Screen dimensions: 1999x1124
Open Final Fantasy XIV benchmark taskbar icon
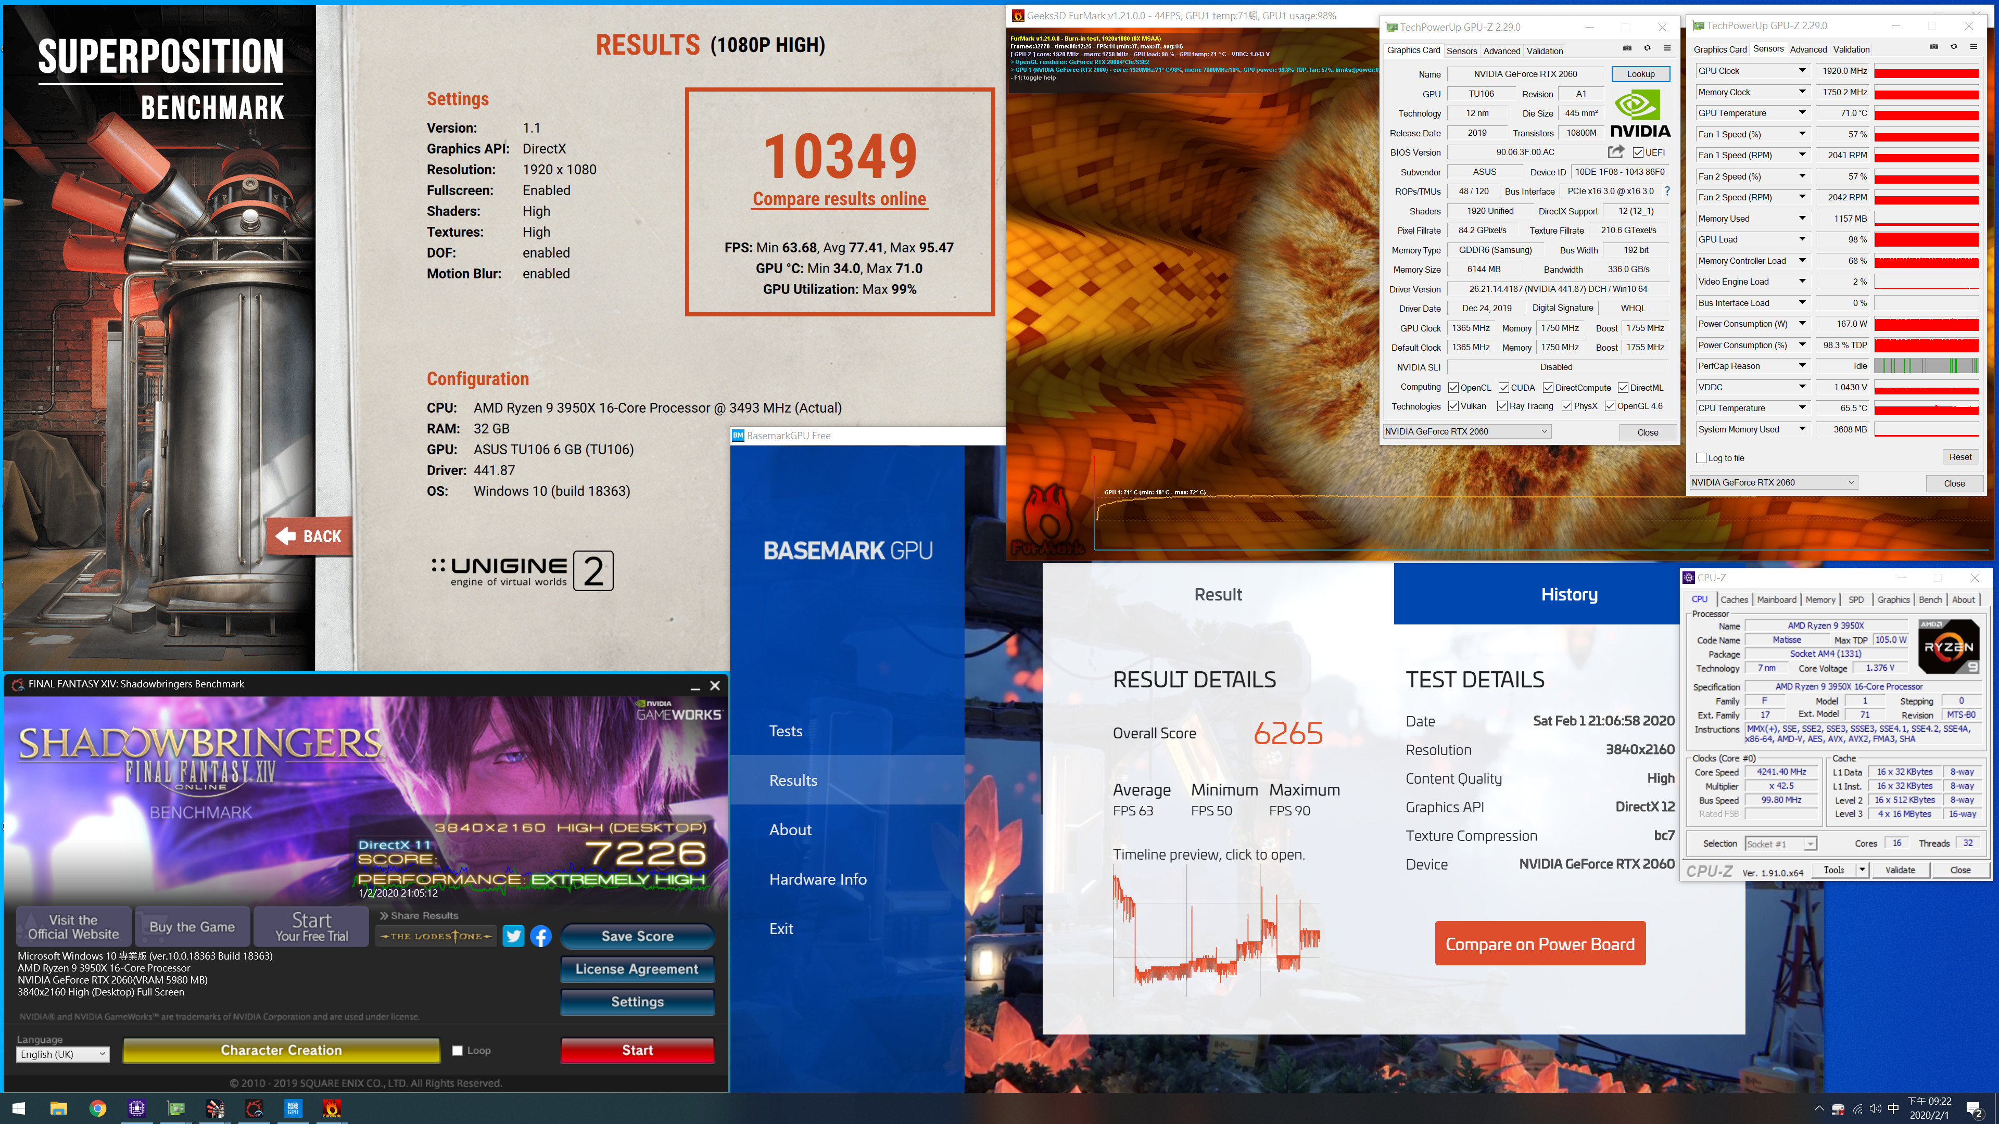tap(254, 1108)
